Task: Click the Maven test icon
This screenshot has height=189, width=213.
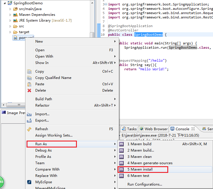Action: tap(122, 176)
